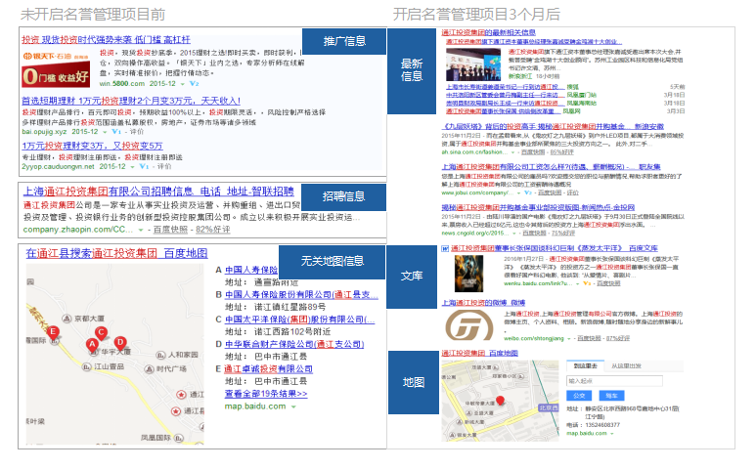
Task: Open 通江投资集团的最新相关信息 link
Action: (488, 32)
